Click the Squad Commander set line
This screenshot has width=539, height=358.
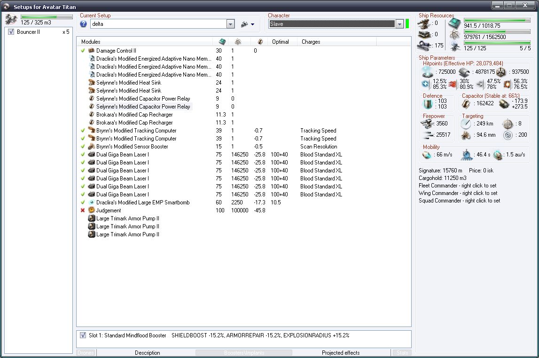coord(459,201)
